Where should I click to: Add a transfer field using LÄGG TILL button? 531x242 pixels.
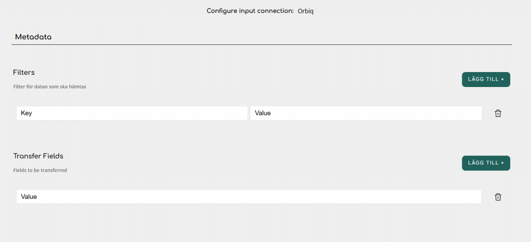(x=486, y=163)
